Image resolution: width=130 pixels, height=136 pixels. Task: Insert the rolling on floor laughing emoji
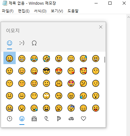click(x=47, y=59)
